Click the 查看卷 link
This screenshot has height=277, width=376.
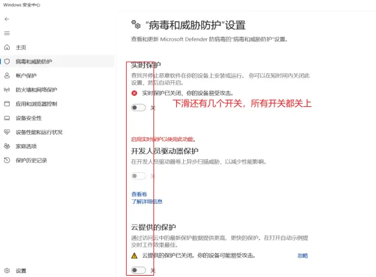[x=139, y=194]
